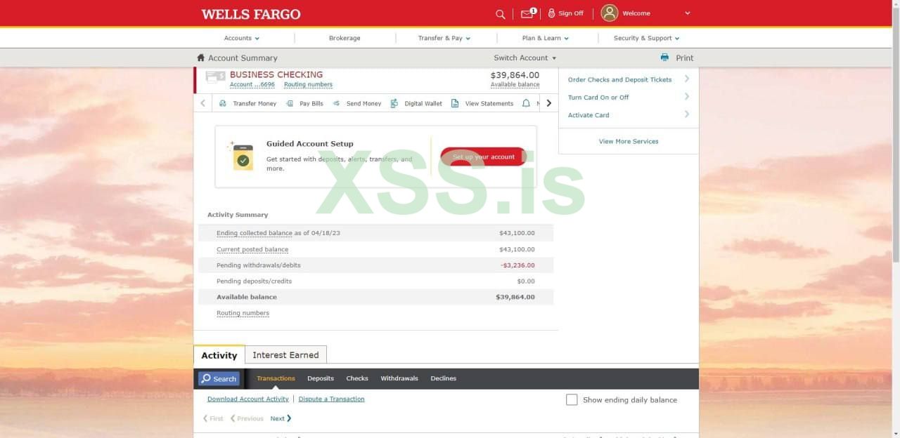Screen dimensions: 900x438
Task: Click the alerts bell icon
Action: click(526, 103)
